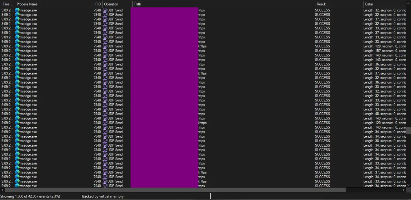This screenshot has height=200, width=411.
Task: Click the Result column header
Action: click(x=339, y=4)
